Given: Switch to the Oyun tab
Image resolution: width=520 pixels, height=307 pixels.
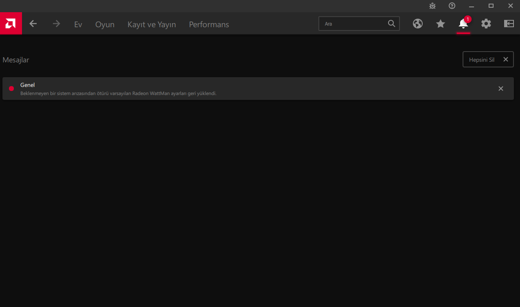Looking at the screenshot, I should 105,24.
